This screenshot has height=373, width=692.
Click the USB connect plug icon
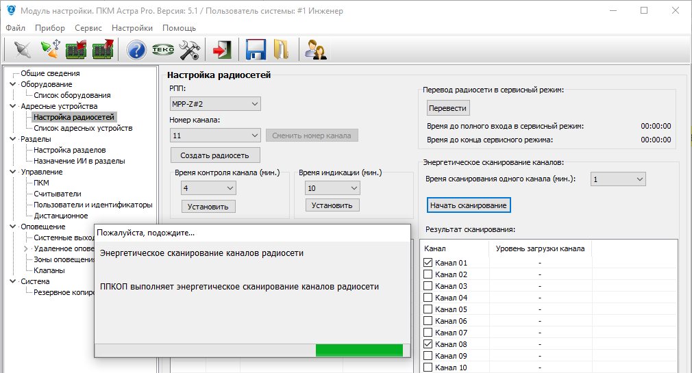click(x=49, y=50)
